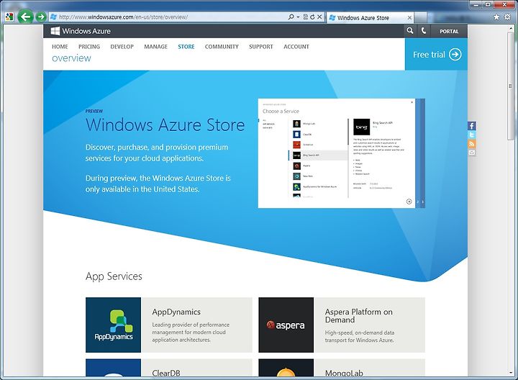Open MANAGE menu item
This screenshot has height=380, width=518.
click(x=155, y=47)
